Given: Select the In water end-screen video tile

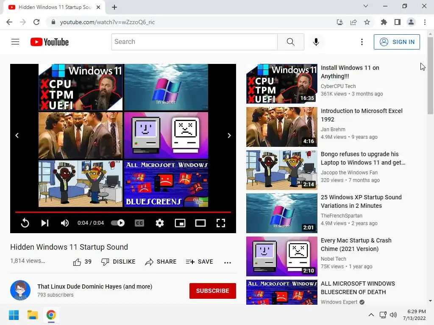Looking at the screenshot, I should tap(166, 87).
